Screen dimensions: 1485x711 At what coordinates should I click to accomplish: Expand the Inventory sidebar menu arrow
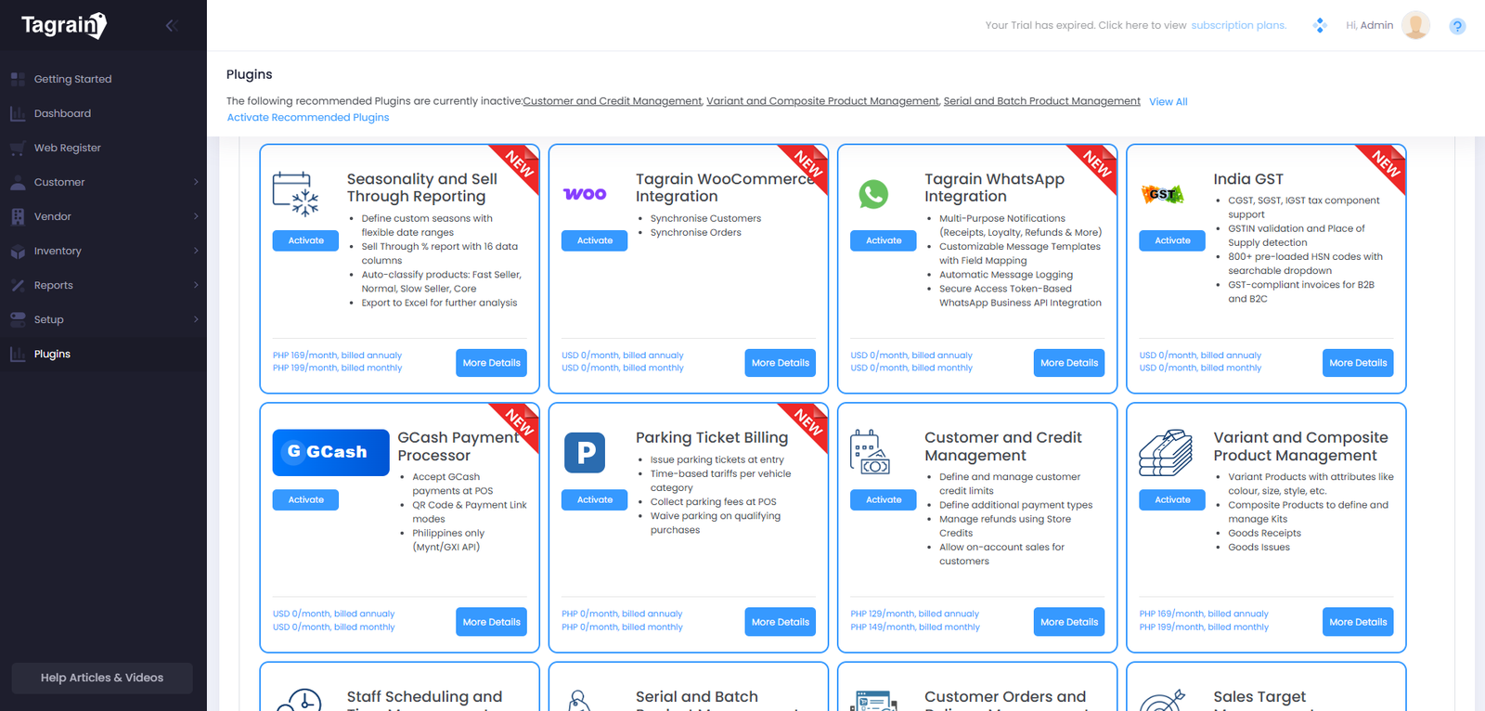click(x=196, y=251)
